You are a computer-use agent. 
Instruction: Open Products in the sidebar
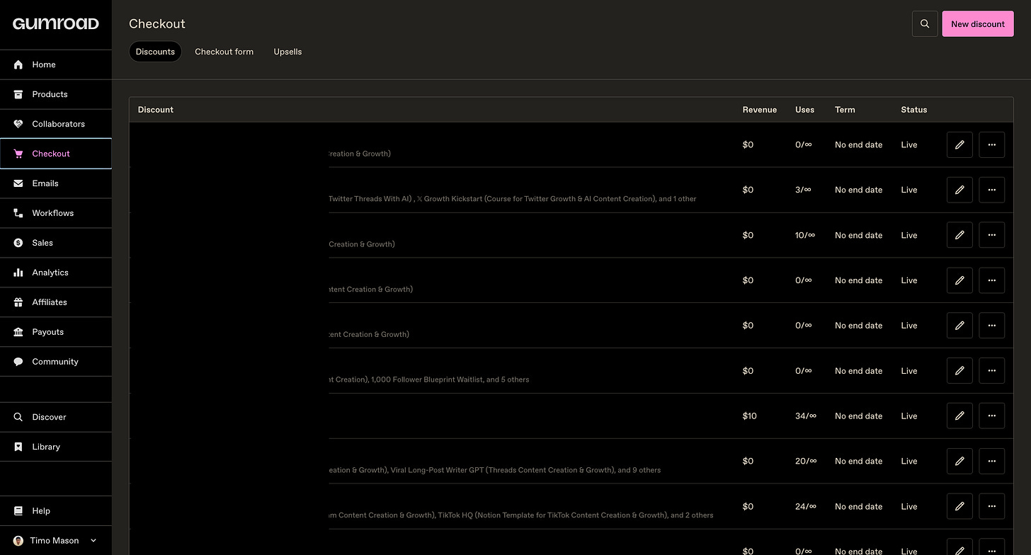point(56,94)
